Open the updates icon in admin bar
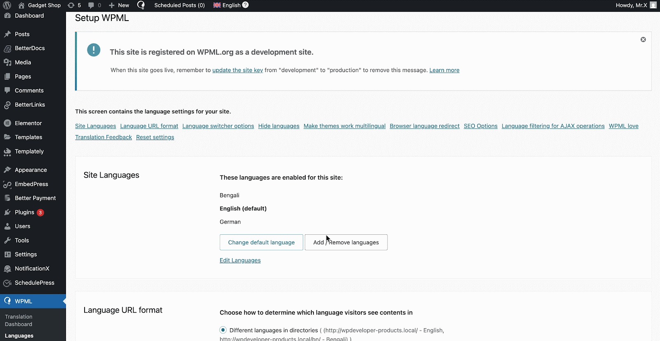Viewport: 660px width, 341px height. click(71, 5)
